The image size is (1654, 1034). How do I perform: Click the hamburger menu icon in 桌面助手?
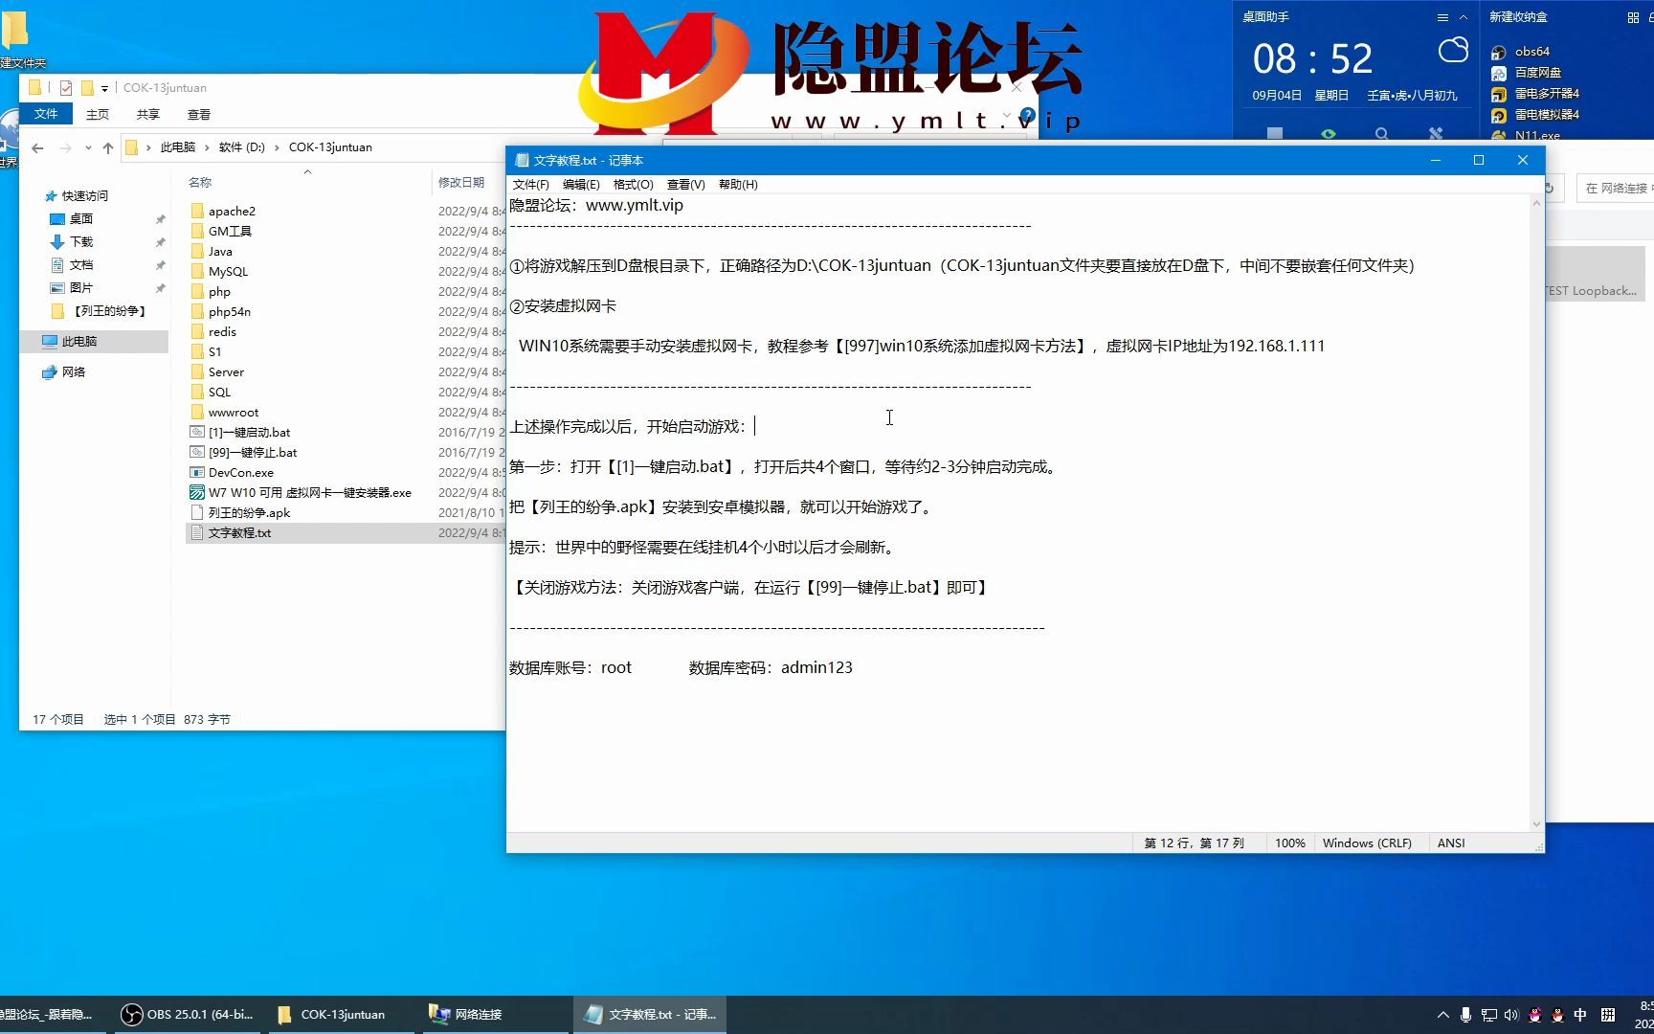point(1442,17)
